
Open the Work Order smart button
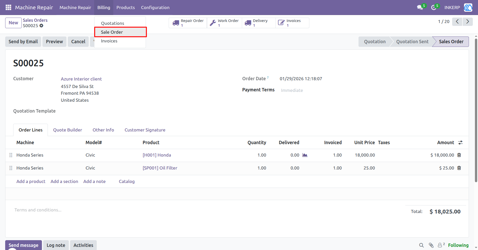[x=225, y=23]
